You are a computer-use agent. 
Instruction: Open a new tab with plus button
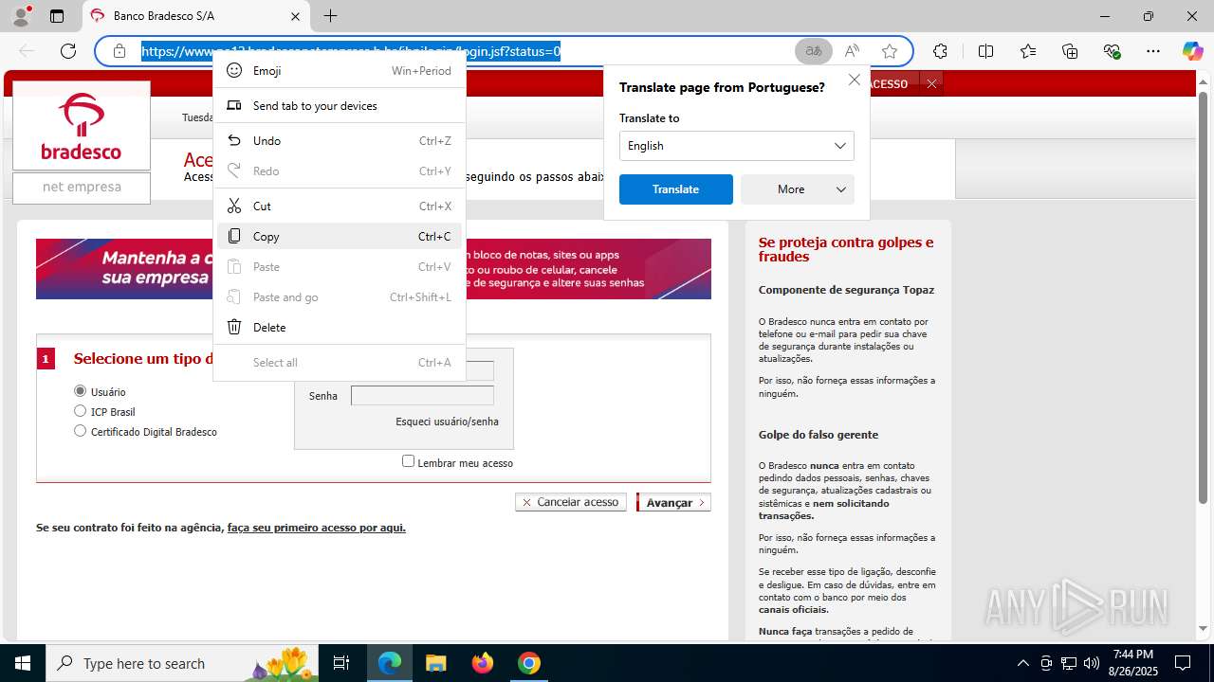pos(330,16)
